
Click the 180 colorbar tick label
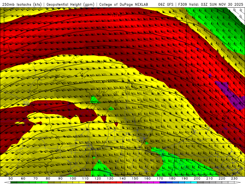pos(172,178)
